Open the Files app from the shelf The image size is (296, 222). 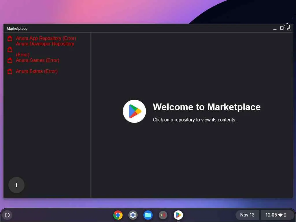(x=148, y=215)
